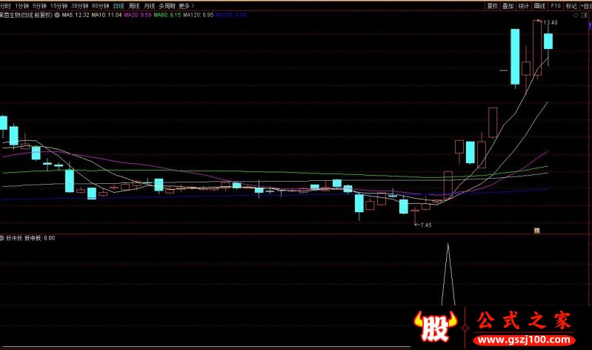Select the 5分钟 period tab
Viewport: 592px width, 350px height.
tap(40, 6)
